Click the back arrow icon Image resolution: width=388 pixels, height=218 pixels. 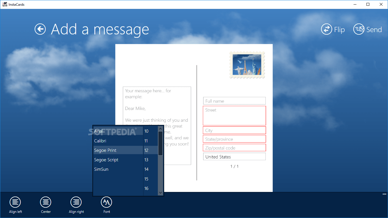point(40,29)
